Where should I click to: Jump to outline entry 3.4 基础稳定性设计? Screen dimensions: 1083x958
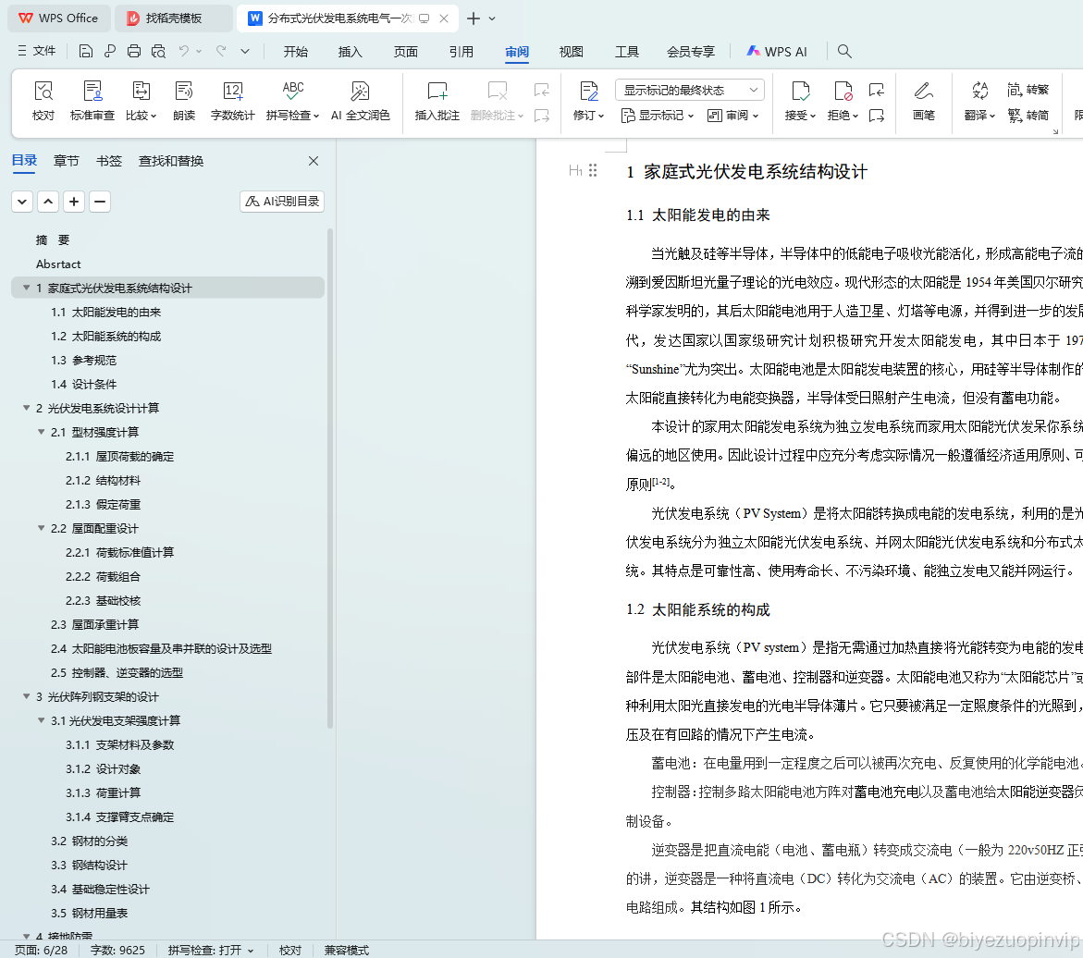[x=100, y=889]
